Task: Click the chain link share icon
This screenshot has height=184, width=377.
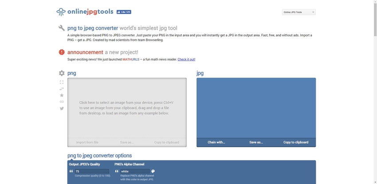Action: (x=62, y=102)
